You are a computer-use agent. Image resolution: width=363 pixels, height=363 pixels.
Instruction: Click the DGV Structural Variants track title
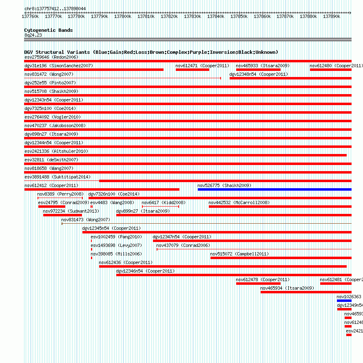point(151,52)
